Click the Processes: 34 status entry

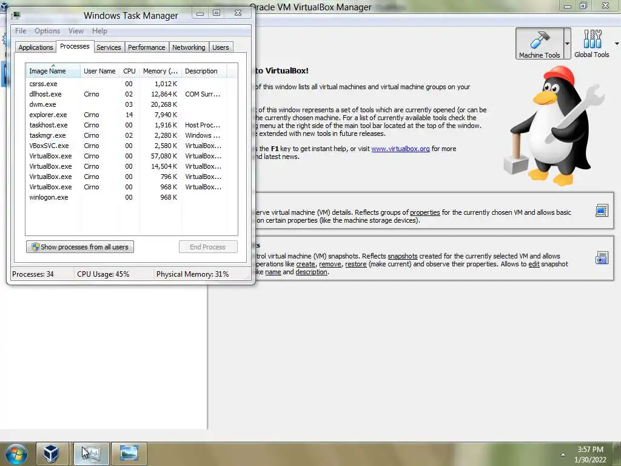(x=33, y=274)
